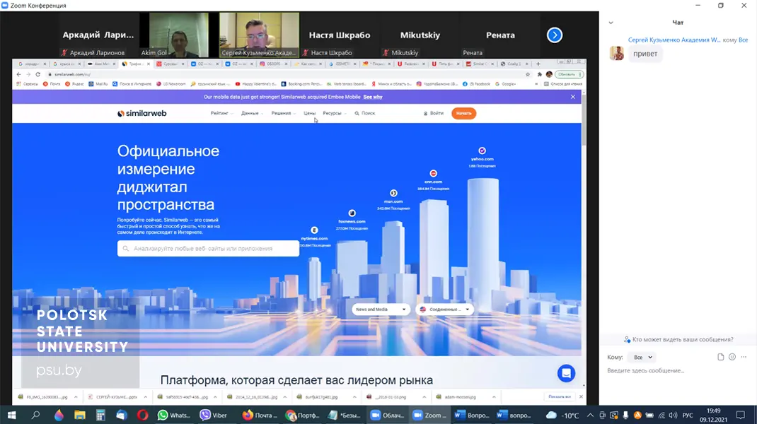Switch to the 'Суровый' browser tab
Image resolution: width=757 pixels, height=424 pixels.
click(171, 64)
